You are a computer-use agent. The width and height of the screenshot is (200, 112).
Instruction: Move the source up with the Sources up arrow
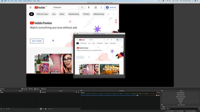pyautogui.click(x=49, y=109)
